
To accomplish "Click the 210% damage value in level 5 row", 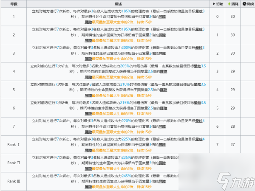I will pyautogui.click(x=125, y=84).
